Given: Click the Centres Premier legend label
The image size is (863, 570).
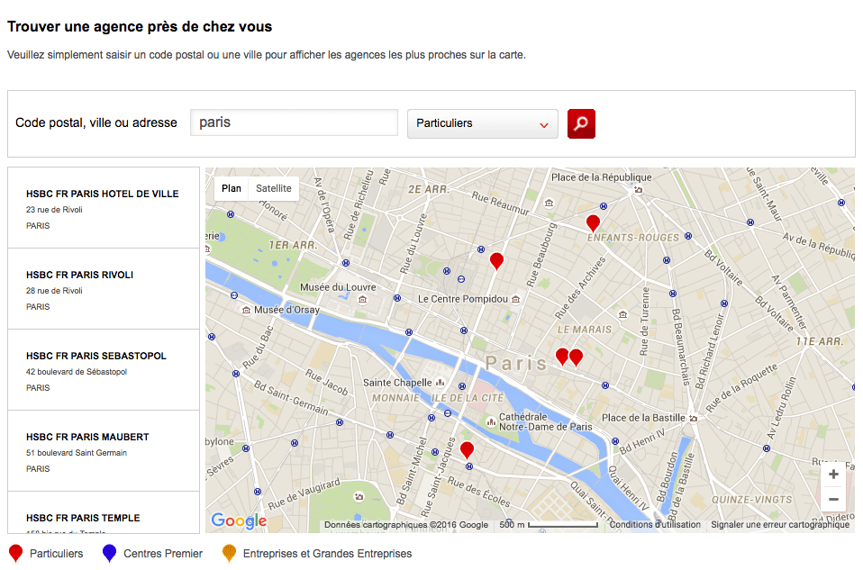Looking at the screenshot, I should pos(163,554).
